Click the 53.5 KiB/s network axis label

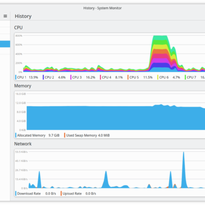(x=22, y=152)
